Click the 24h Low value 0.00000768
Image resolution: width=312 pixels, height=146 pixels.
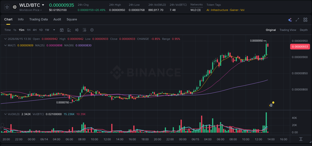click(137, 10)
